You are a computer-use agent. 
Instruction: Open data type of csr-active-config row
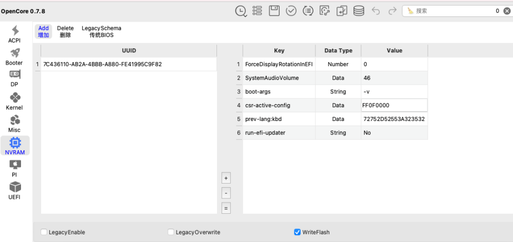point(338,106)
